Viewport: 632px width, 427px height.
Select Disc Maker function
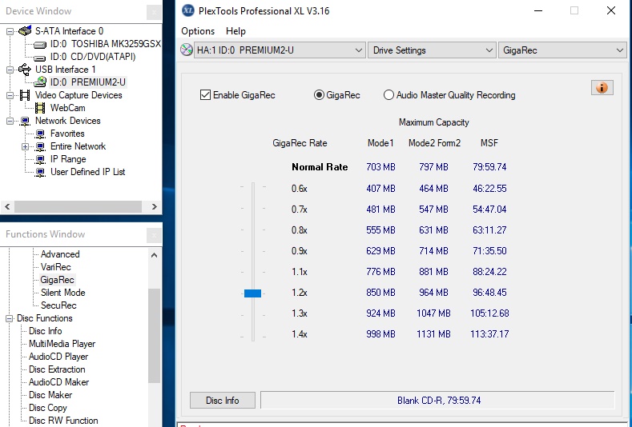[50, 395]
